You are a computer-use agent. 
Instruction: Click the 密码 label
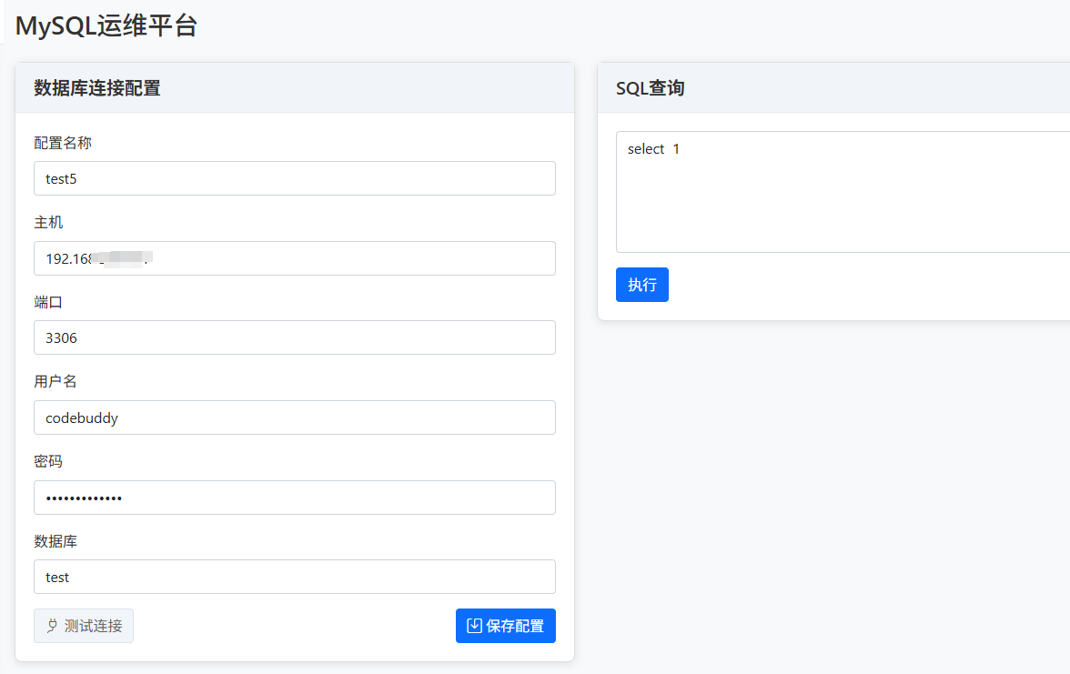coord(48,461)
